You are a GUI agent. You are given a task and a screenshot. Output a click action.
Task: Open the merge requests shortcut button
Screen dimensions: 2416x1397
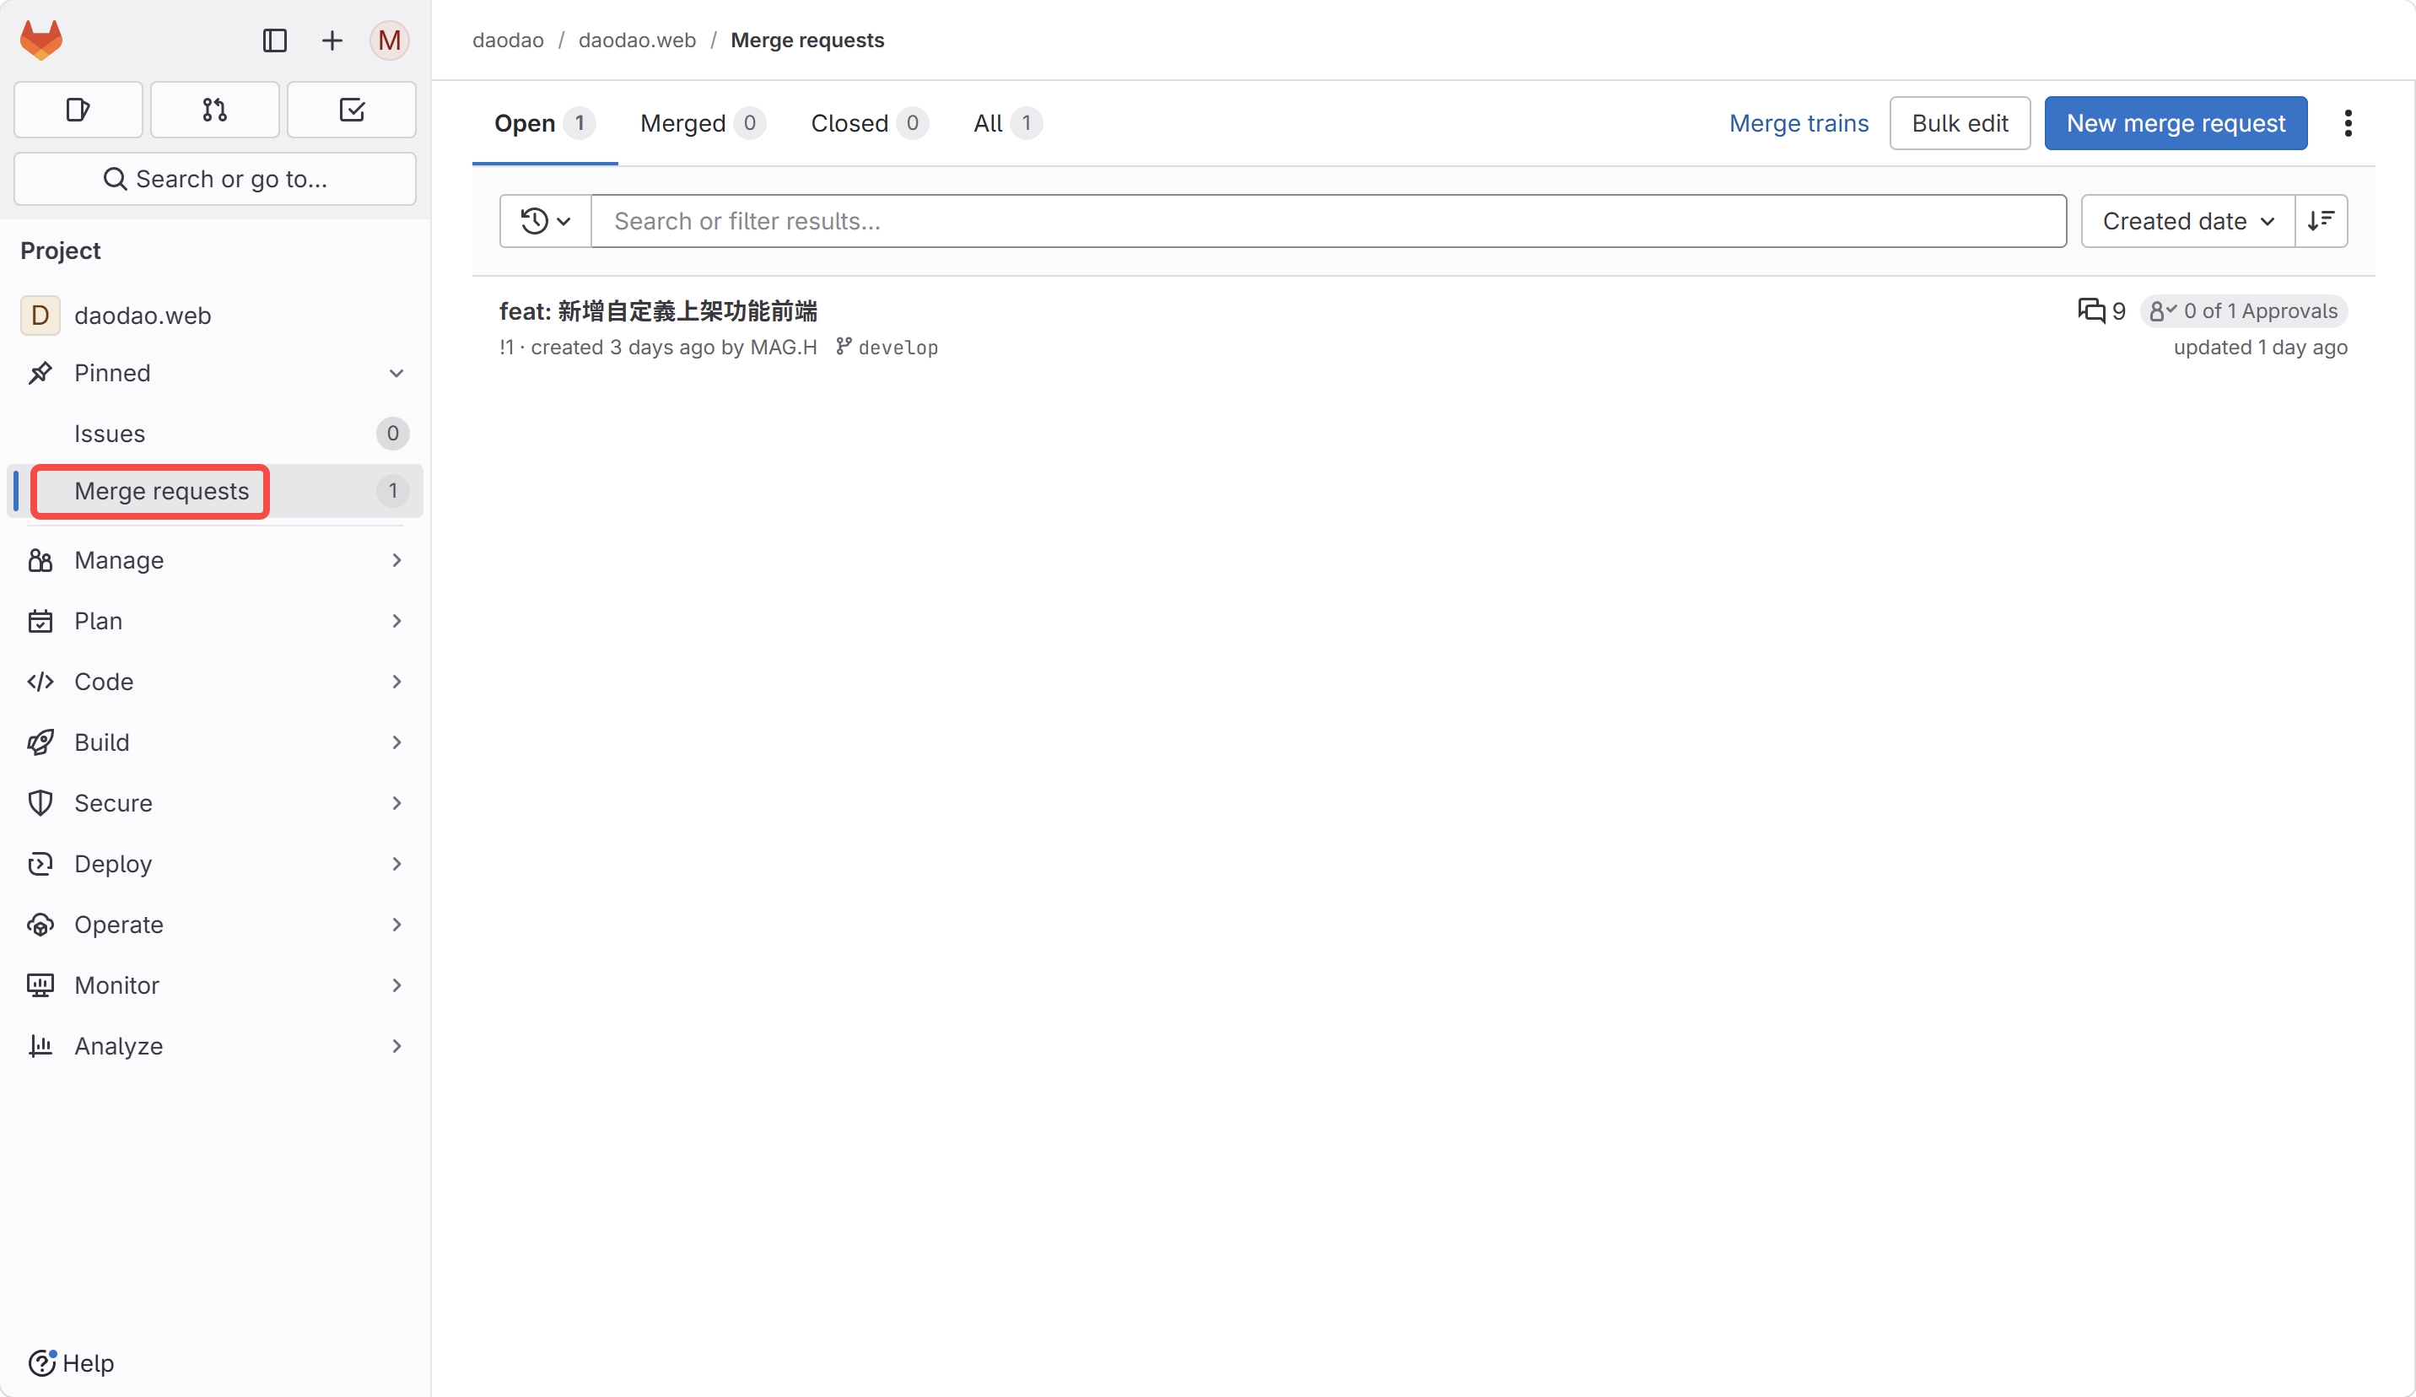coord(215,110)
